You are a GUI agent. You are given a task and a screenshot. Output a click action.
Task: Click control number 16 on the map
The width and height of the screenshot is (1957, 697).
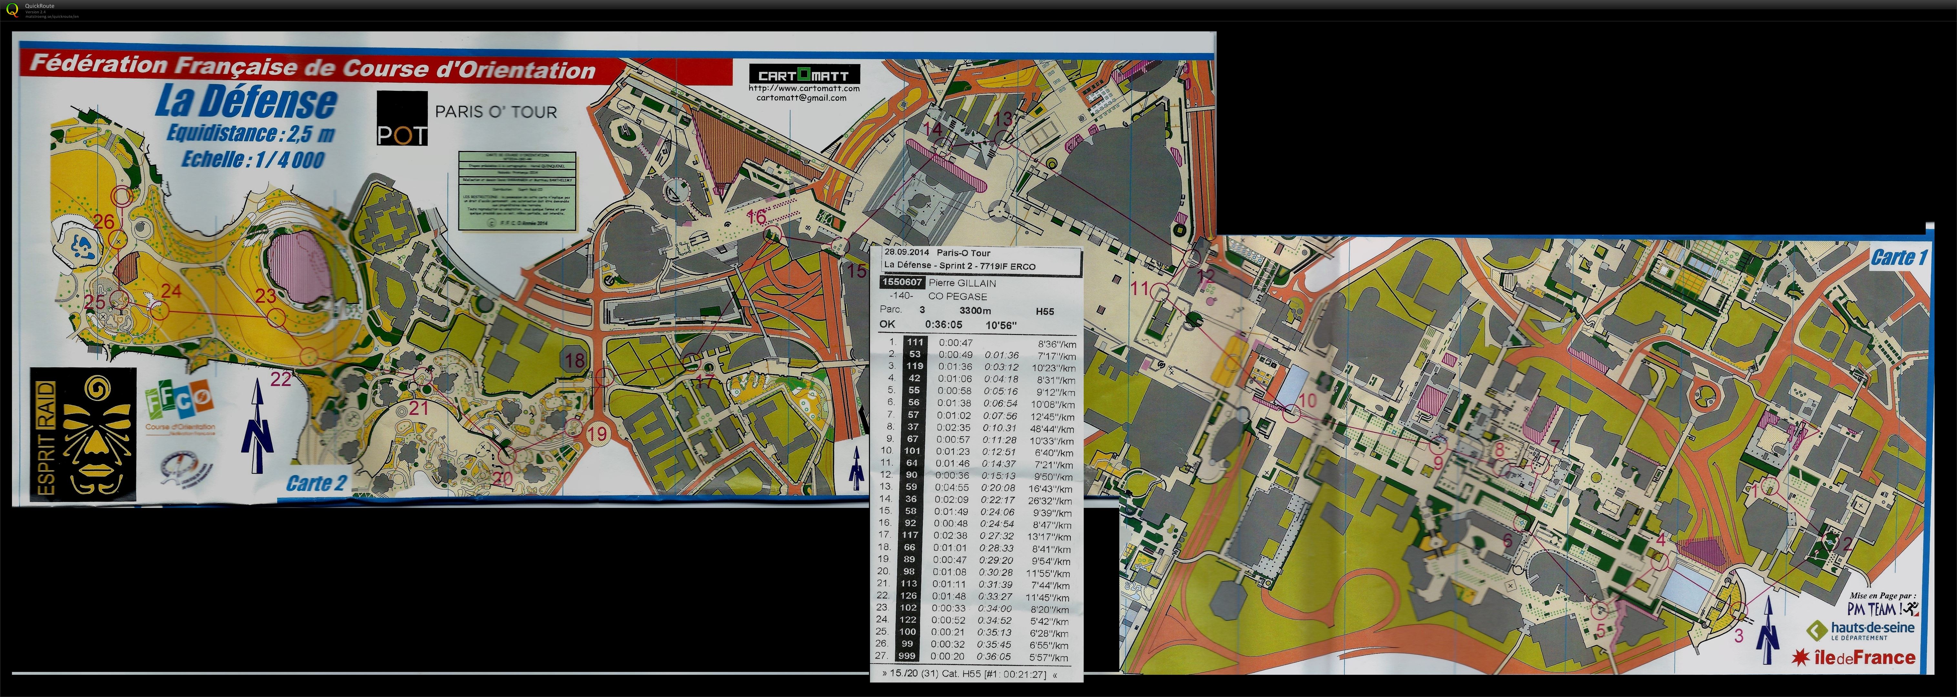[x=756, y=217]
